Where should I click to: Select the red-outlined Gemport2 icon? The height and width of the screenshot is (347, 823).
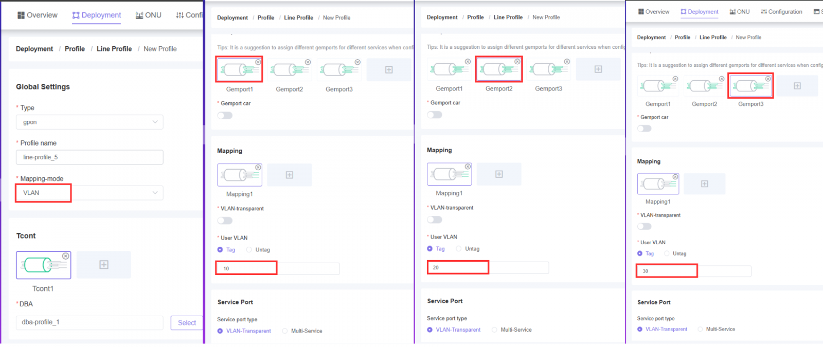[498, 69]
